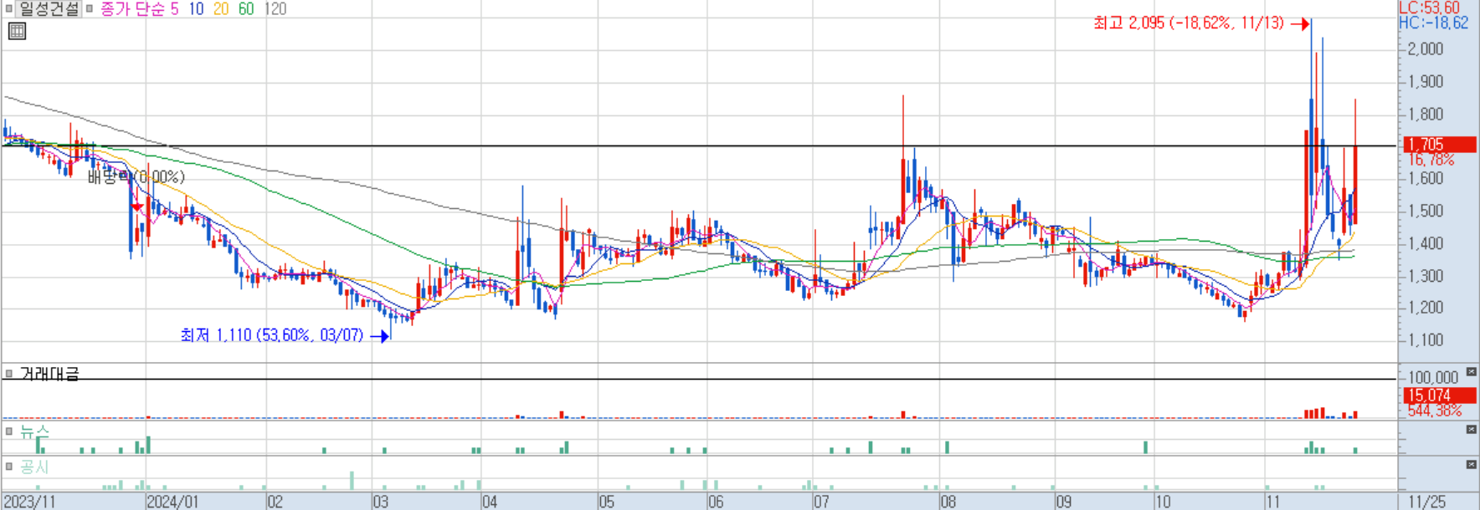Click the 544.38% volume change label

[1435, 411]
